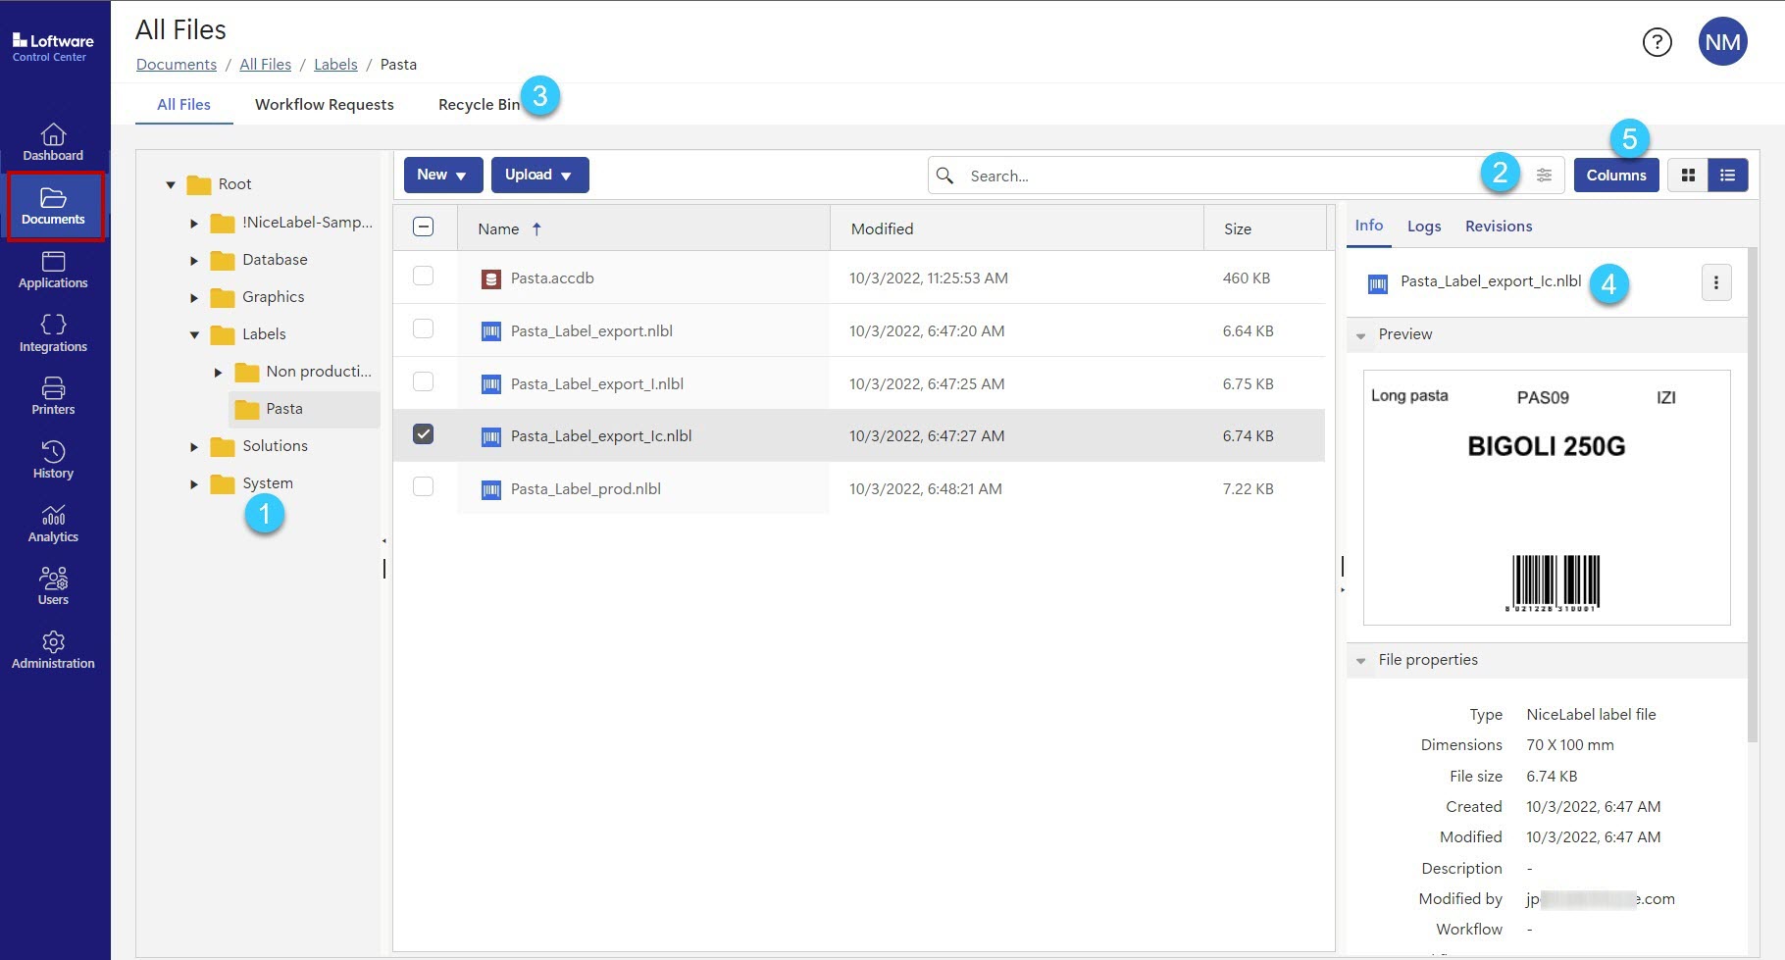Click the help question mark icon
The height and width of the screenshot is (960, 1785).
[1657, 42]
